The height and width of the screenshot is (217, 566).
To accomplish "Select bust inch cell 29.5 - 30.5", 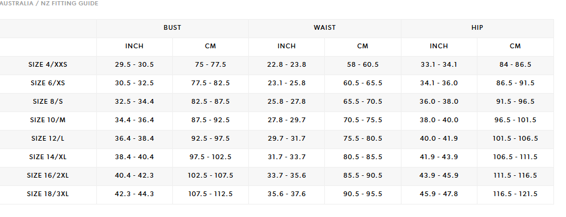I will (x=134, y=65).
